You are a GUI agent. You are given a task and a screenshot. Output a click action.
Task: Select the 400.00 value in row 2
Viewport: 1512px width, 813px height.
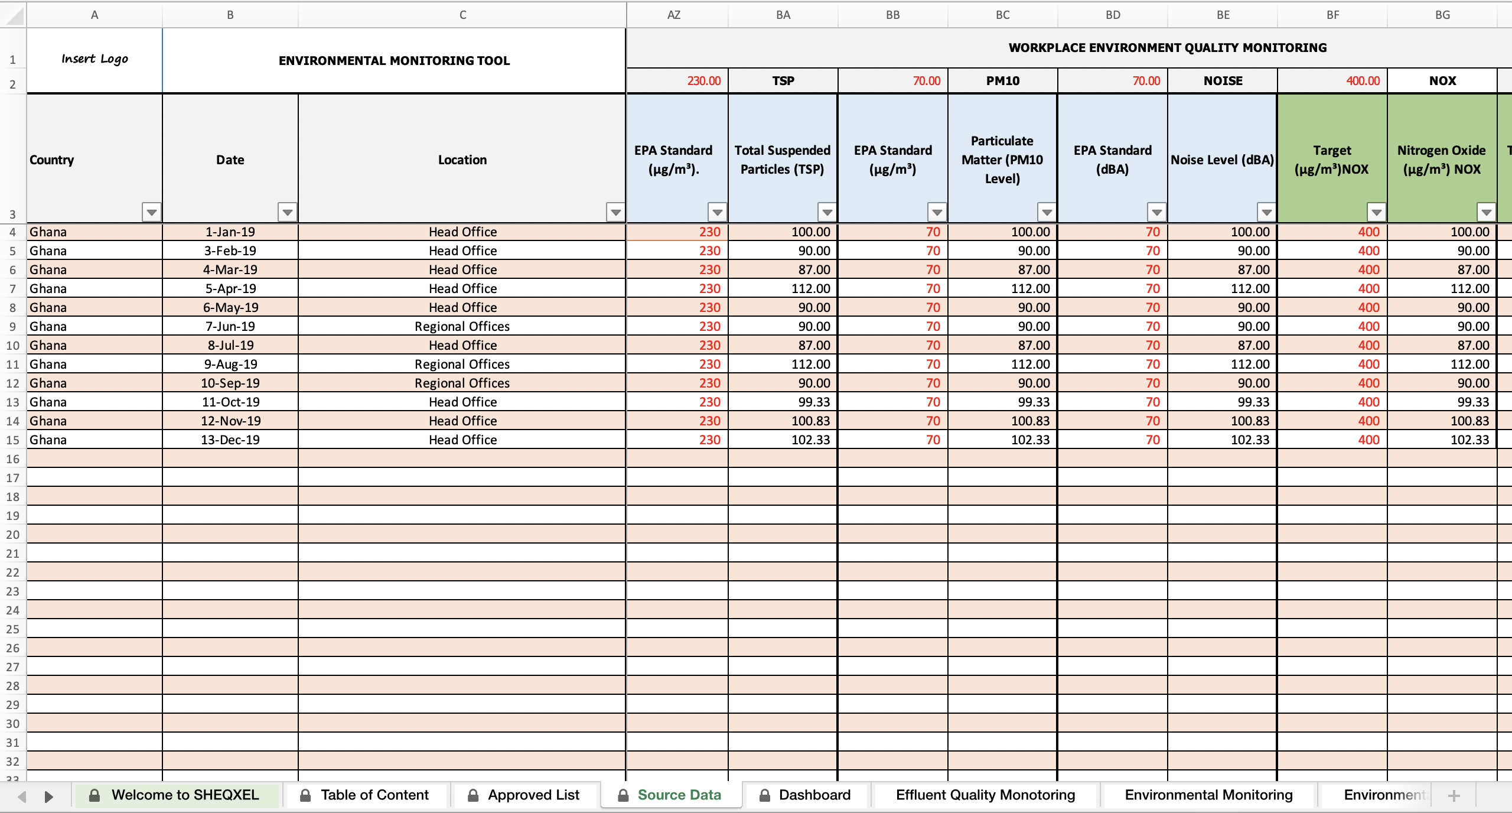click(x=1332, y=81)
